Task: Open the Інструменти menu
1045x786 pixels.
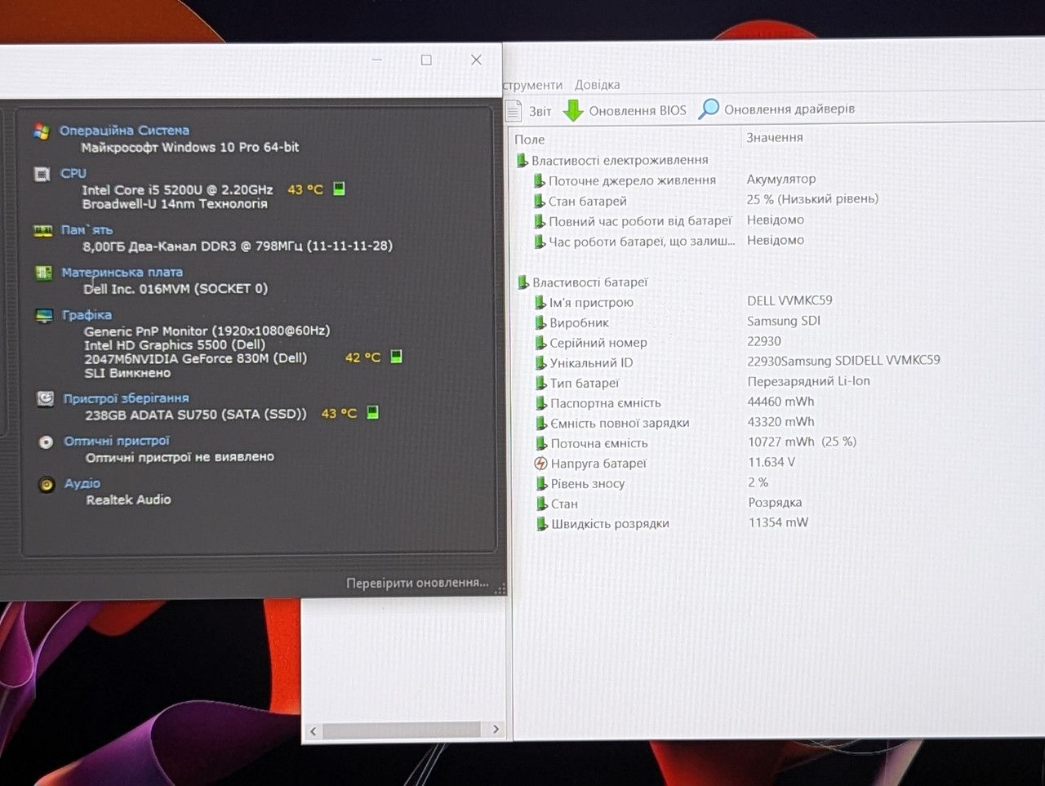Action: [532, 85]
